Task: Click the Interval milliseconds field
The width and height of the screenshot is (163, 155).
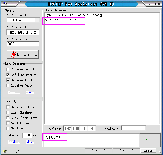Action: point(27,135)
